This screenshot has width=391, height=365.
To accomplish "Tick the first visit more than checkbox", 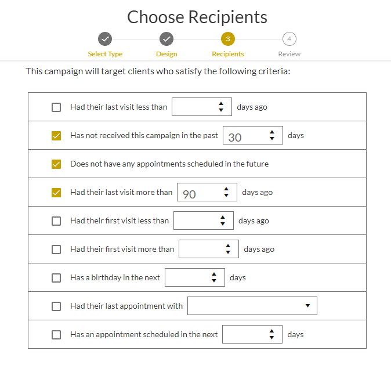I will (x=56, y=250).
